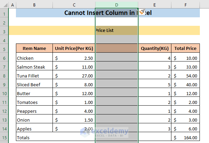Click the Sliced Beef quantity cell
This screenshot has height=143, width=209.
coord(154,85)
